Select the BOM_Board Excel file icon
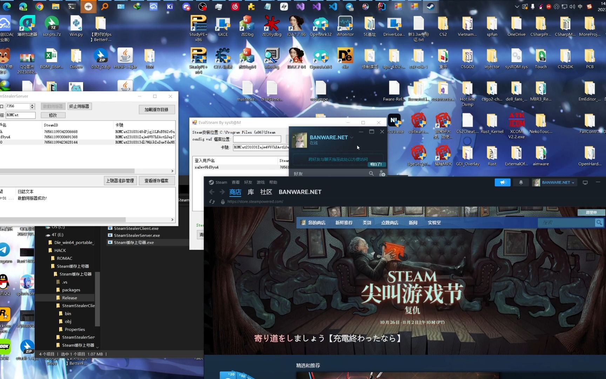Viewport: 606px width, 379px height. tap(52, 58)
